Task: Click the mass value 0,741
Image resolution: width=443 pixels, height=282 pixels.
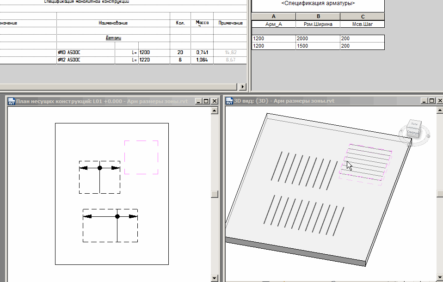Action: (x=202, y=52)
